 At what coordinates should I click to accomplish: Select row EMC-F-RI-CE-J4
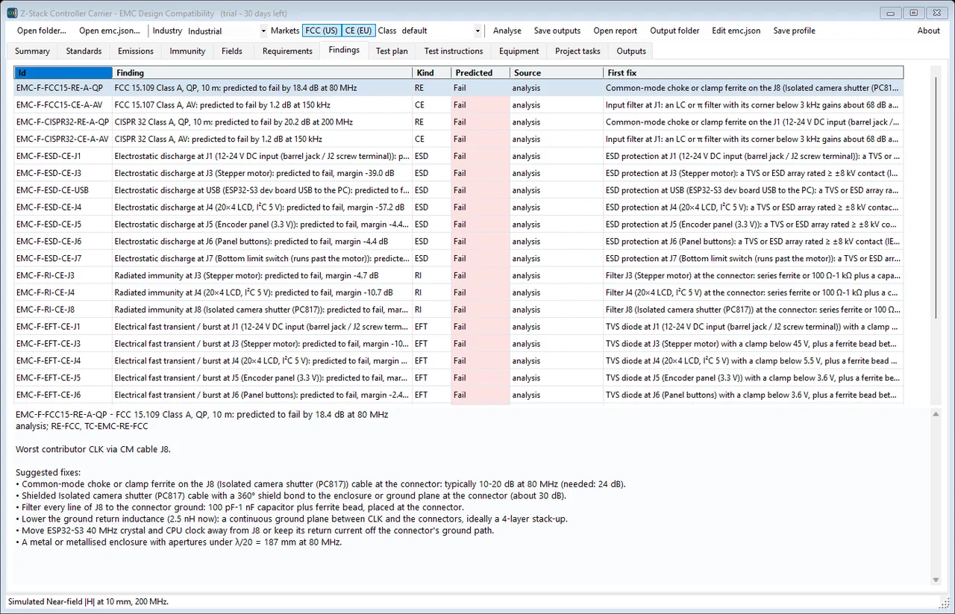(459, 292)
